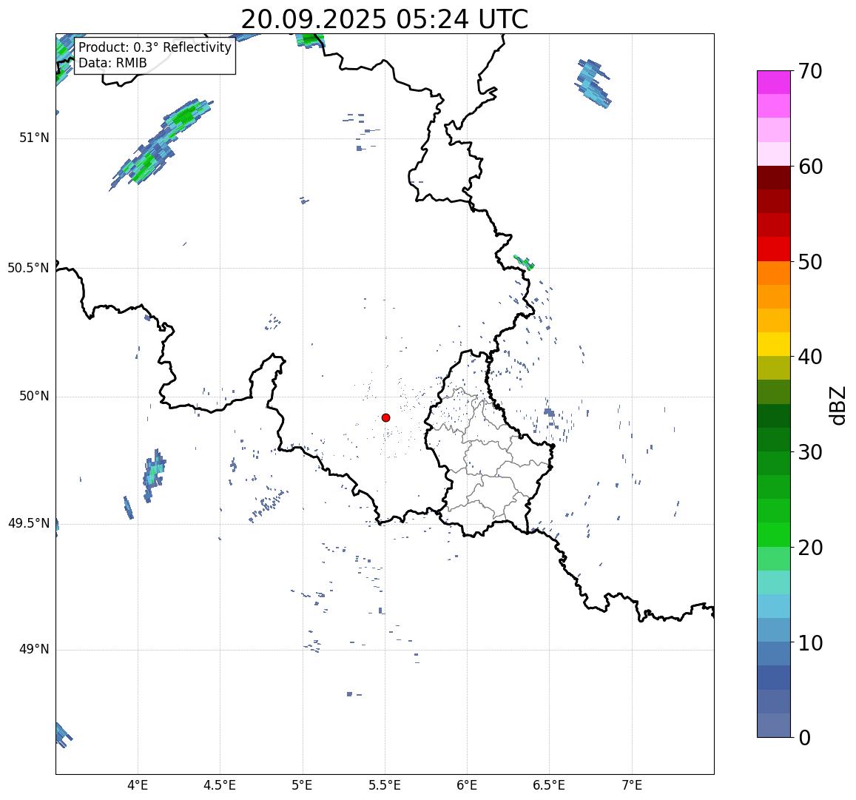Click the "5.5°E" longitude label

coord(384,785)
